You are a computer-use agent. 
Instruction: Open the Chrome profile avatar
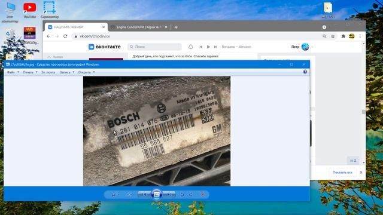click(352, 36)
